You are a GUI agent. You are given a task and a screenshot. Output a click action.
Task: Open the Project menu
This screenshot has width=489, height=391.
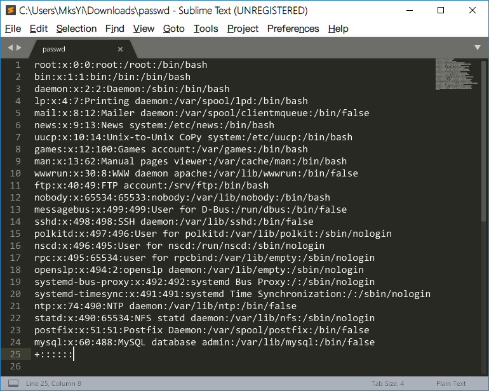point(243,29)
